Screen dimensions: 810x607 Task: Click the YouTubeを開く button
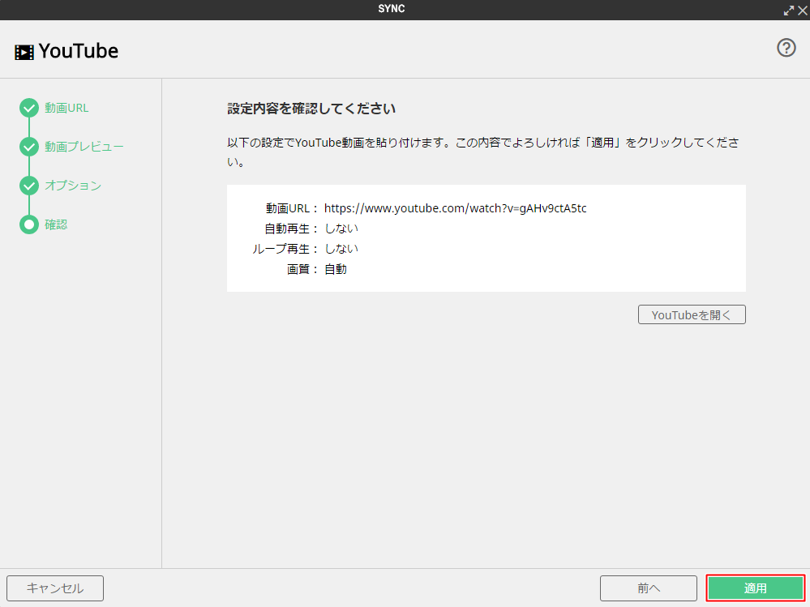(x=692, y=315)
